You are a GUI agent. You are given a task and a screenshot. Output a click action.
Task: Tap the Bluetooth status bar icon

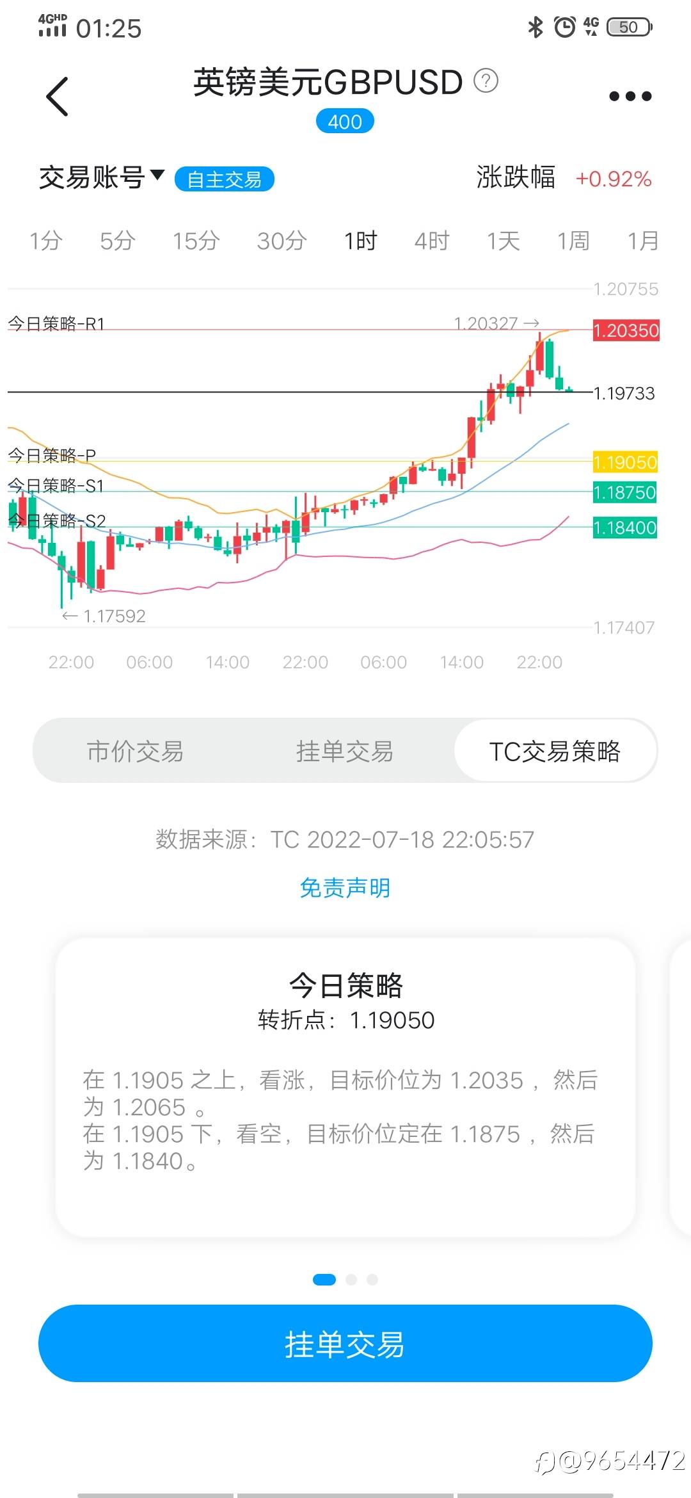(535, 27)
